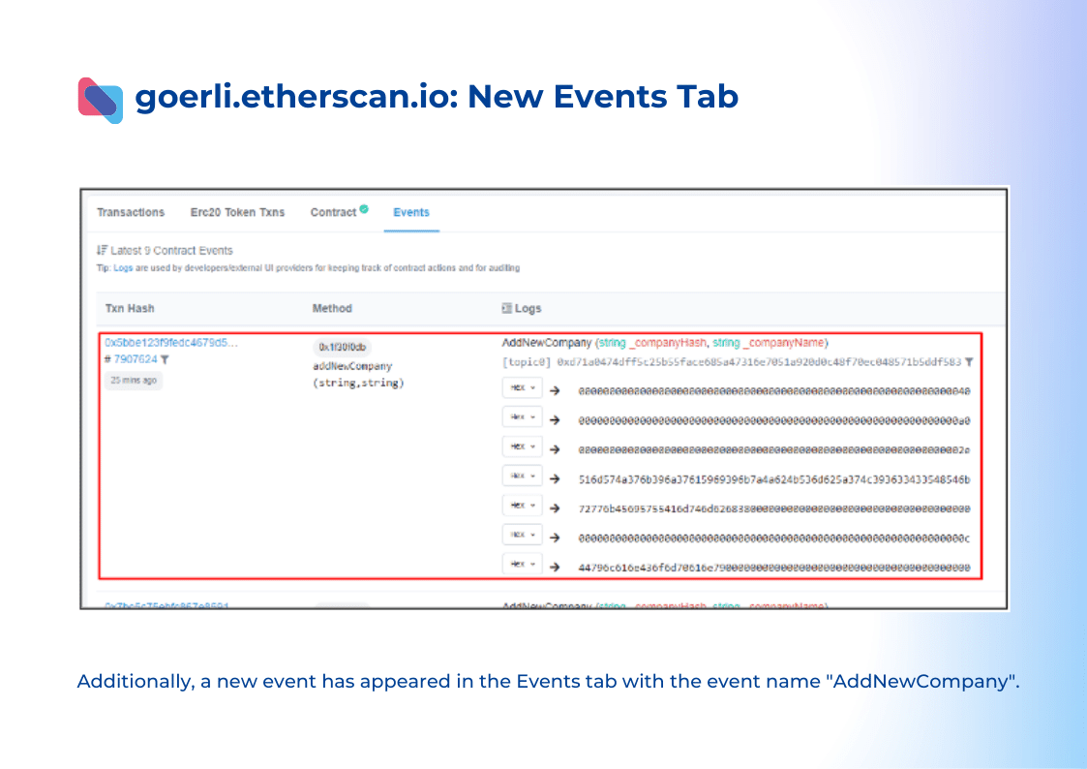
Task: Open the Hex dropdown in the first log row
Action: tap(522, 388)
